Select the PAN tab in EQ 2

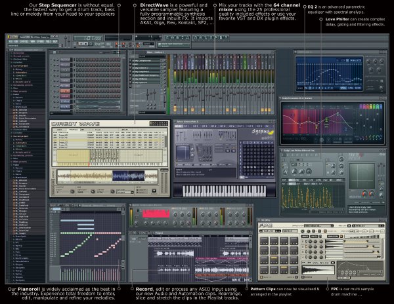click(x=351, y=88)
